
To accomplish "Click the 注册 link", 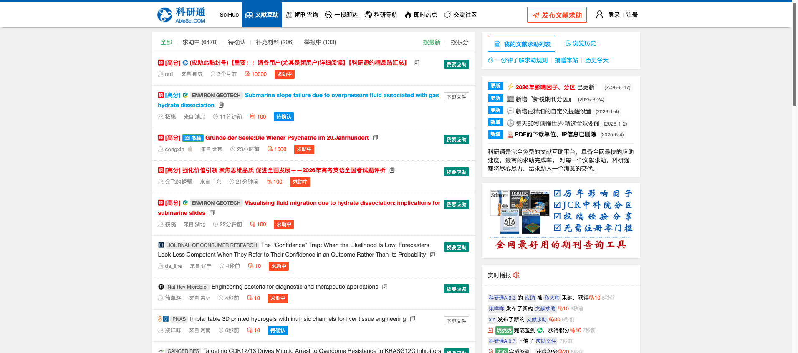I will (632, 15).
